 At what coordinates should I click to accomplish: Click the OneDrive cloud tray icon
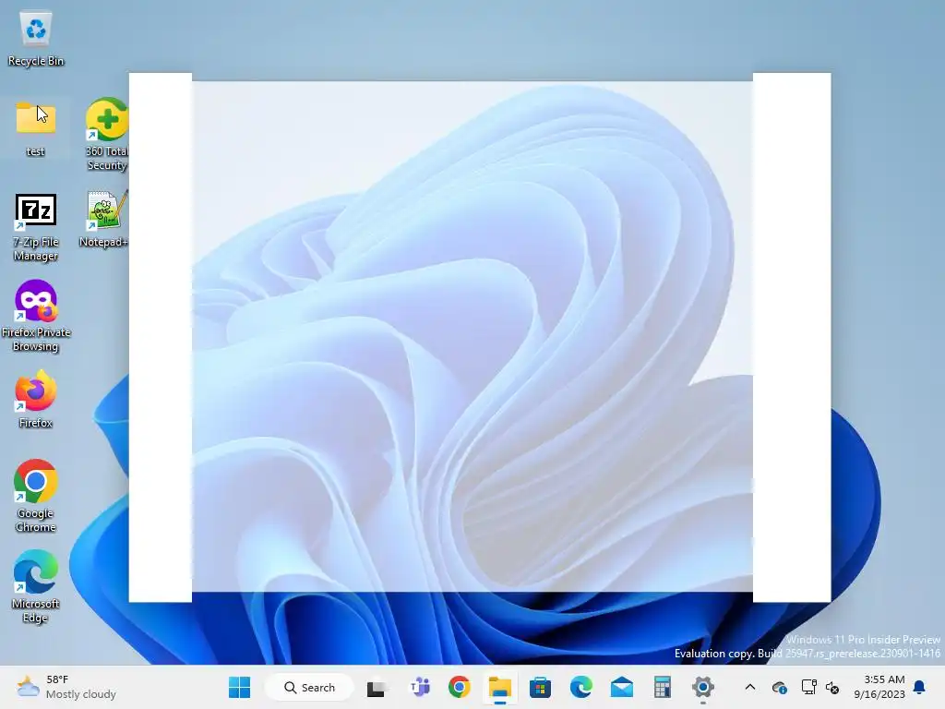779,687
